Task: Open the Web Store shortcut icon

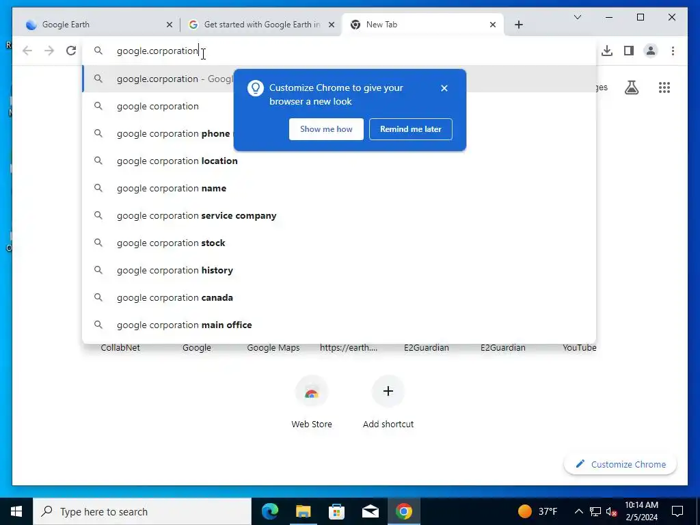Action: click(312, 392)
